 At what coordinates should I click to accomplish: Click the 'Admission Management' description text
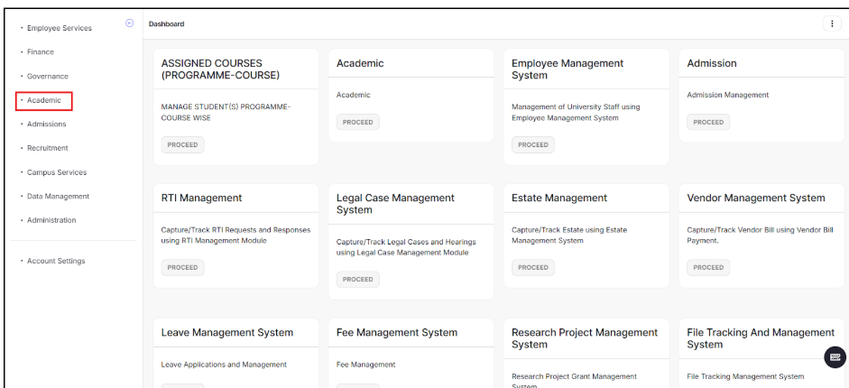[728, 95]
